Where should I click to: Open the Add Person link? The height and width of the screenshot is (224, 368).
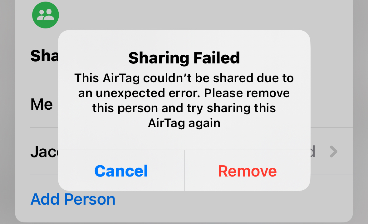(73, 199)
